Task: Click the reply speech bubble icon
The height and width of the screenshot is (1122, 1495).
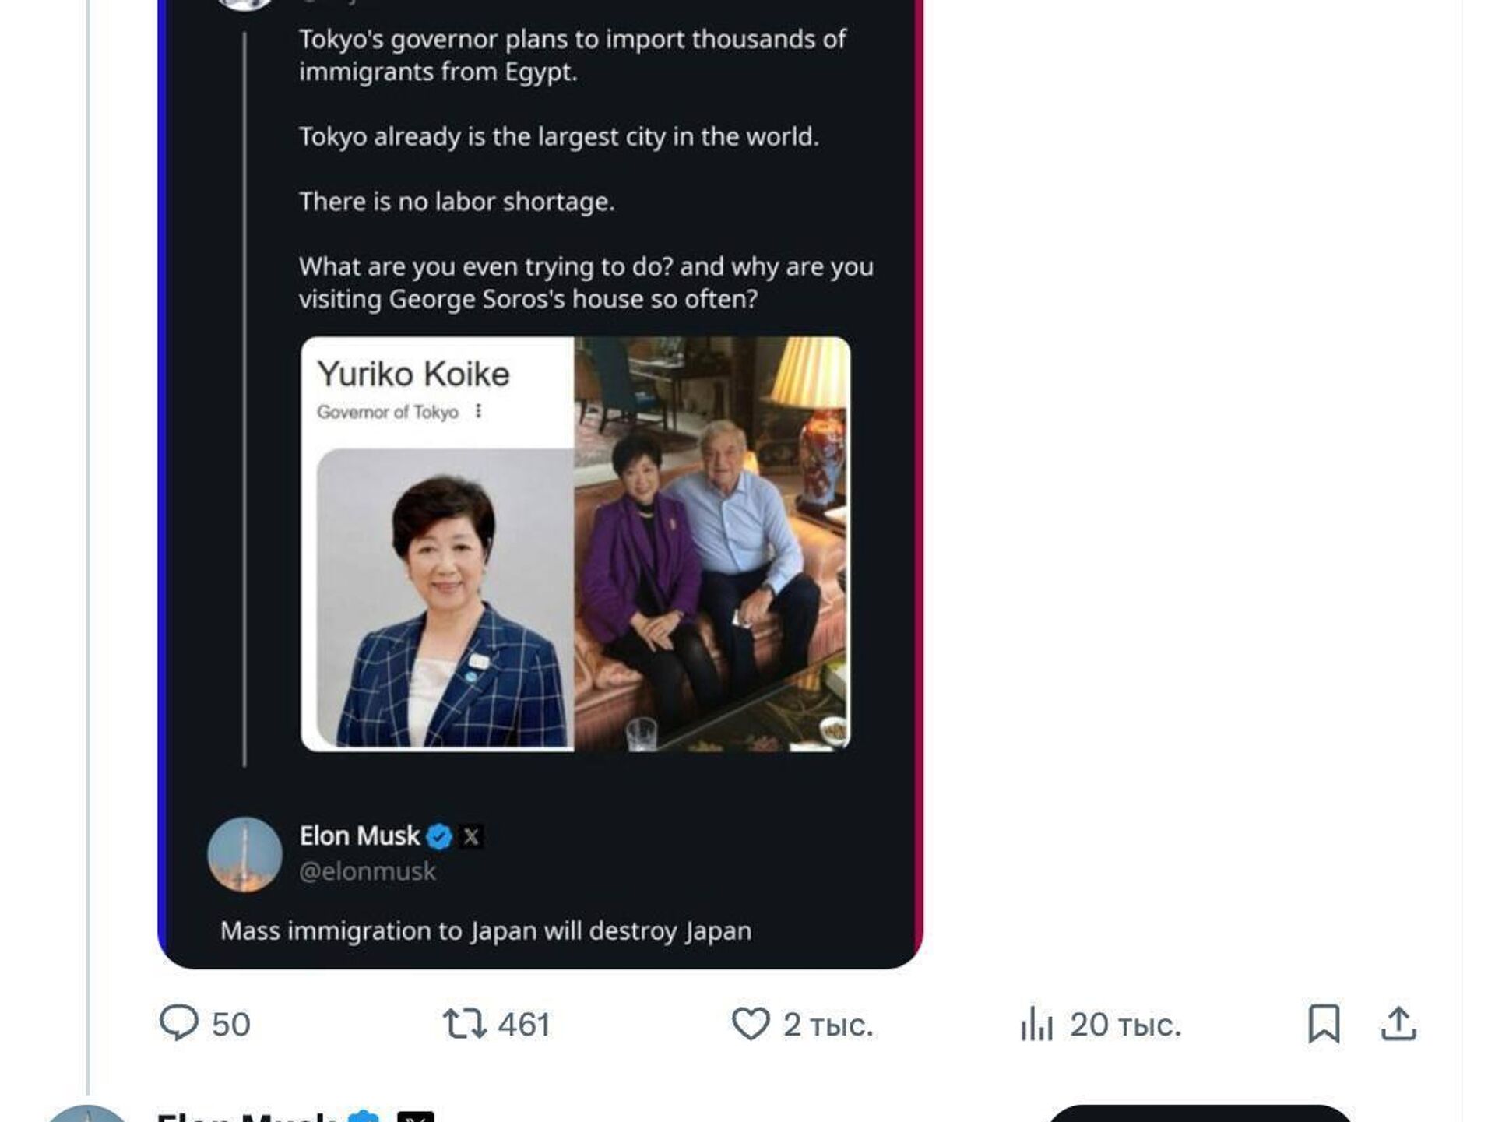Action: point(179,1023)
